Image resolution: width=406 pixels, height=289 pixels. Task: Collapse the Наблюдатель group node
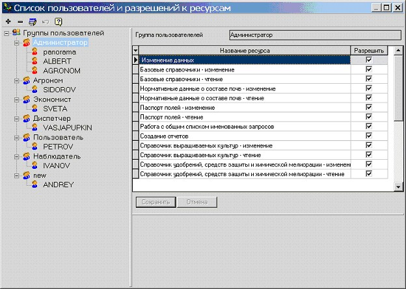click(x=16, y=157)
